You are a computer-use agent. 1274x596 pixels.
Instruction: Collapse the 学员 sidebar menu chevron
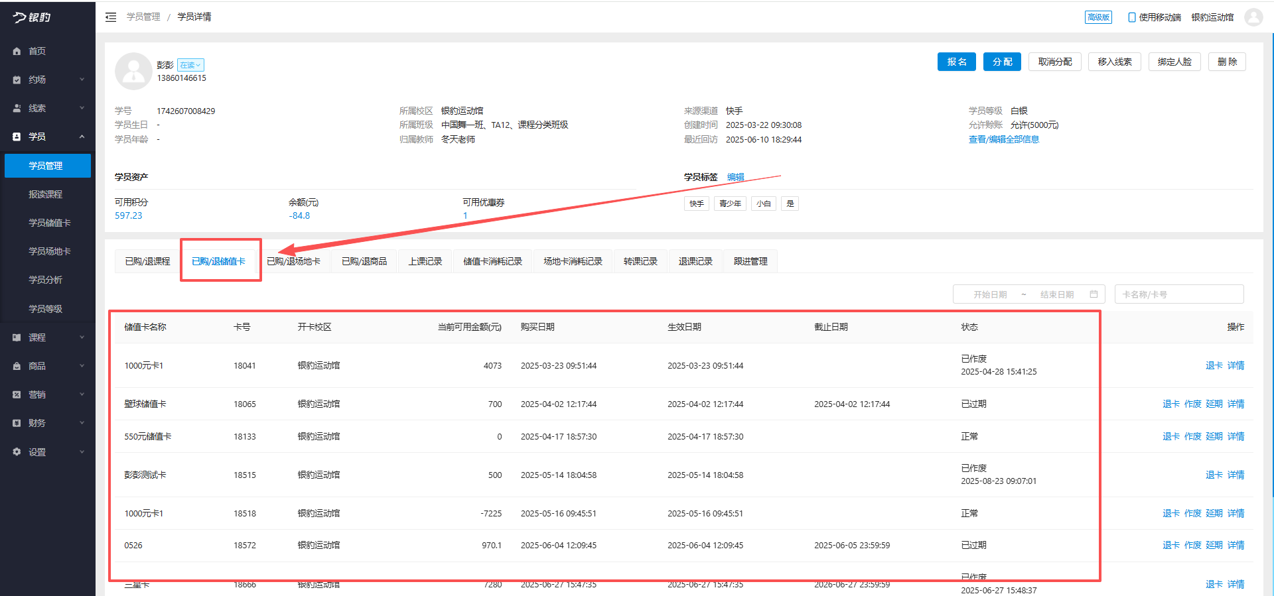point(82,137)
